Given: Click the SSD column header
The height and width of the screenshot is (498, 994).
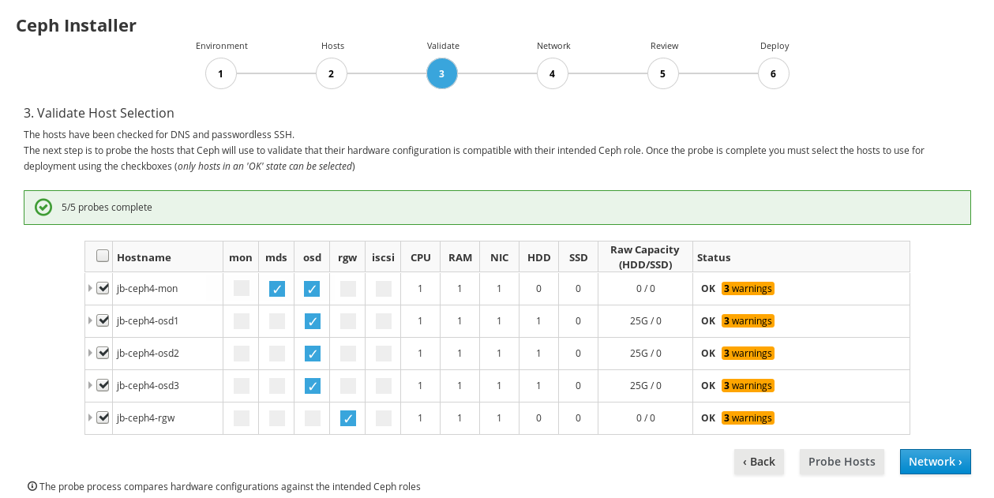Looking at the screenshot, I should coord(578,257).
